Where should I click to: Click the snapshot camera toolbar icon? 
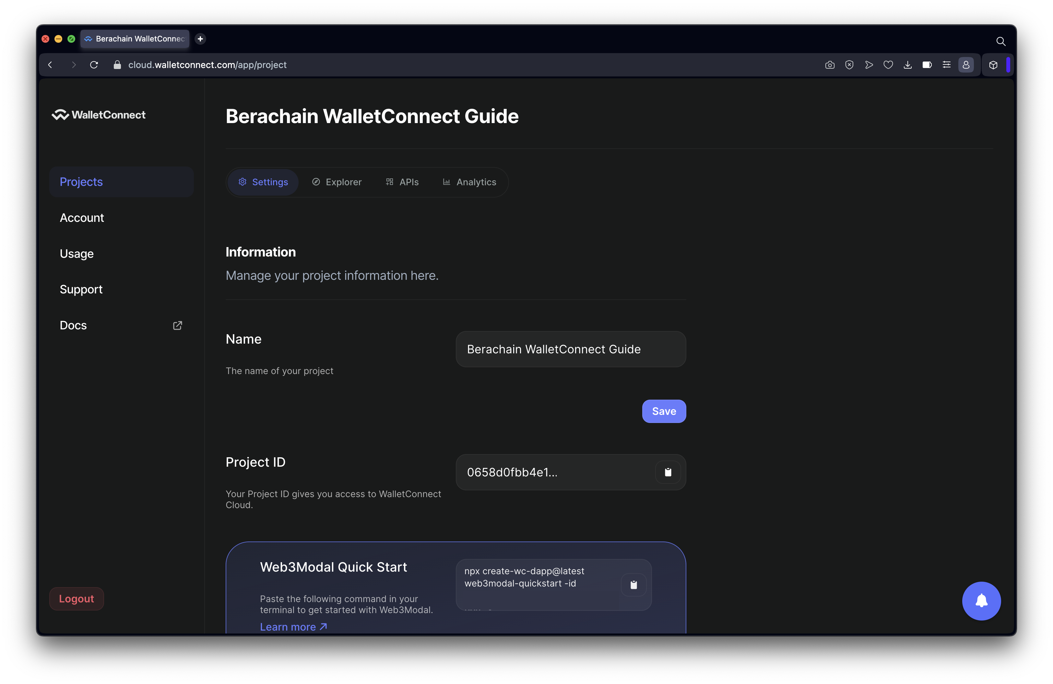pyautogui.click(x=830, y=65)
